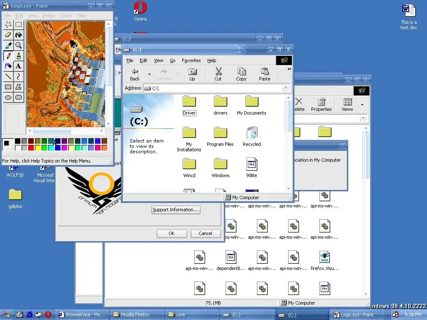Select the straight Line tool in Paint
The width and height of the screenshot is (427, 320).
tap(8, 77)
